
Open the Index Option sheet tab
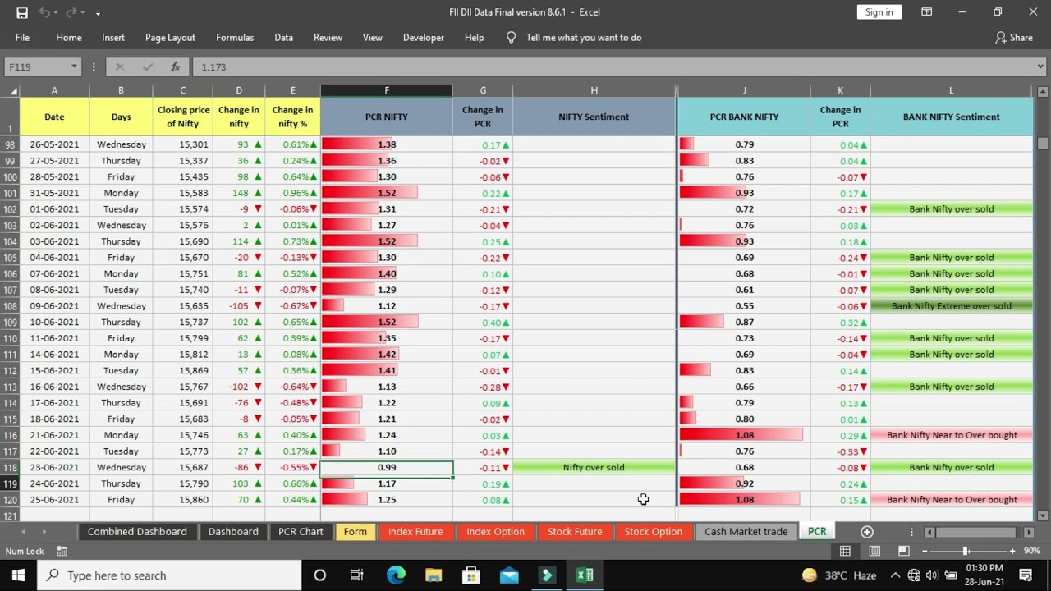[495, 532]
